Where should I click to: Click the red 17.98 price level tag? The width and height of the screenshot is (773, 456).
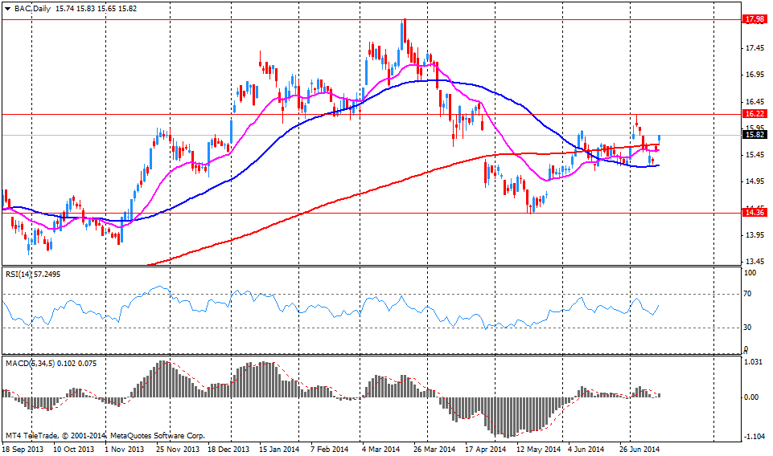[754, 19]
